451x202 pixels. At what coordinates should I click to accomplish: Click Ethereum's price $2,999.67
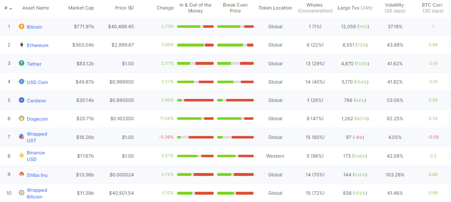[123, 45]
